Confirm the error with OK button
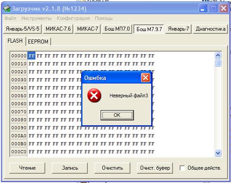The image size is (231, 183). pos(117,115)
